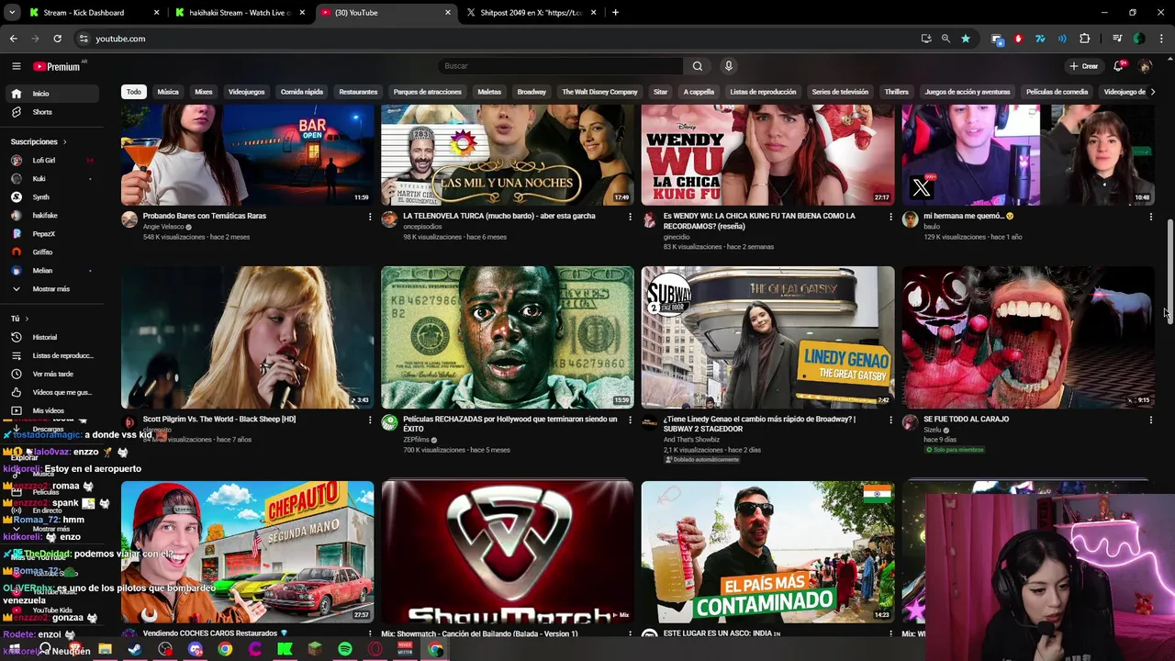Open Chrome tab search dropdown
Image resolution: width=1175 pixels, height=661 pixels.
pyautogui.click(x=12, y=13)
